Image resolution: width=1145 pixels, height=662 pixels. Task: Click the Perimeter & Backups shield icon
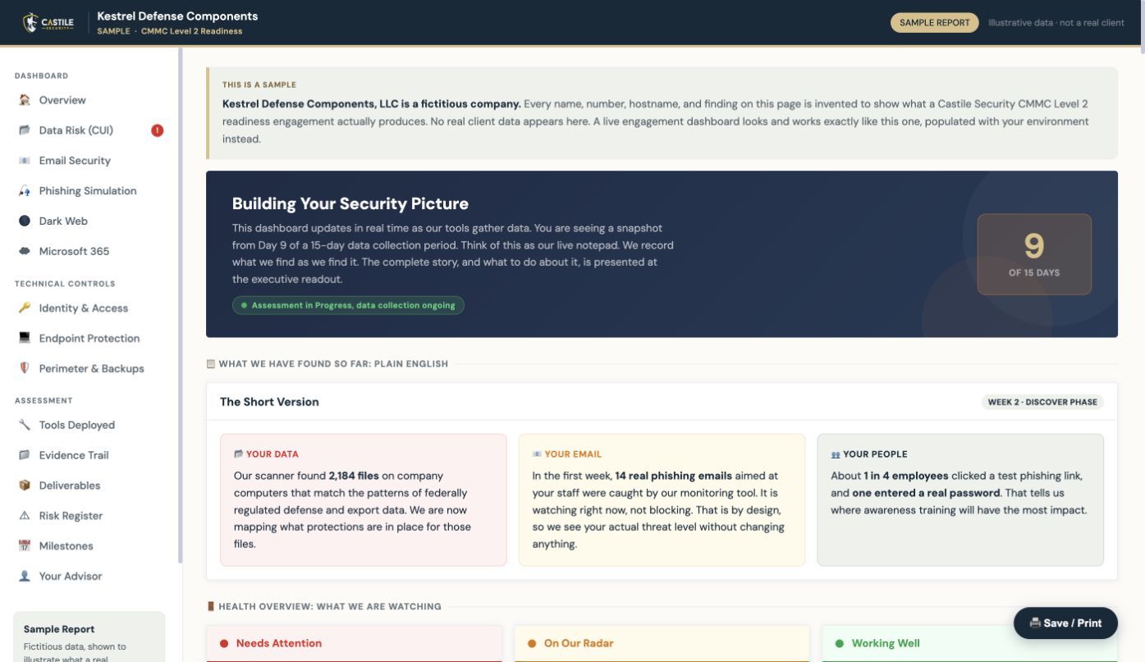click(x=25, y=368)
